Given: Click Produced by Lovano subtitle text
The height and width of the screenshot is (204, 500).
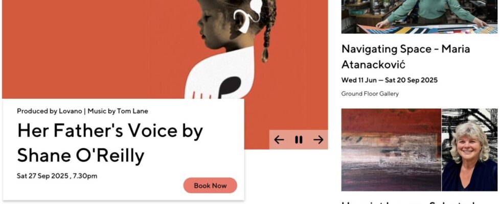Looking at the screenshot, I should point(82,111).
